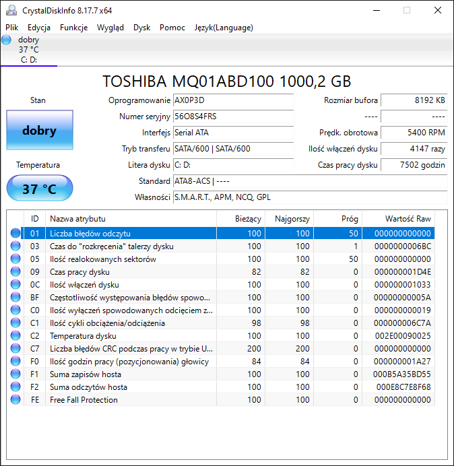Click status orb for attribute 09 row
The image size is (454, 466).
click(15, 271)
